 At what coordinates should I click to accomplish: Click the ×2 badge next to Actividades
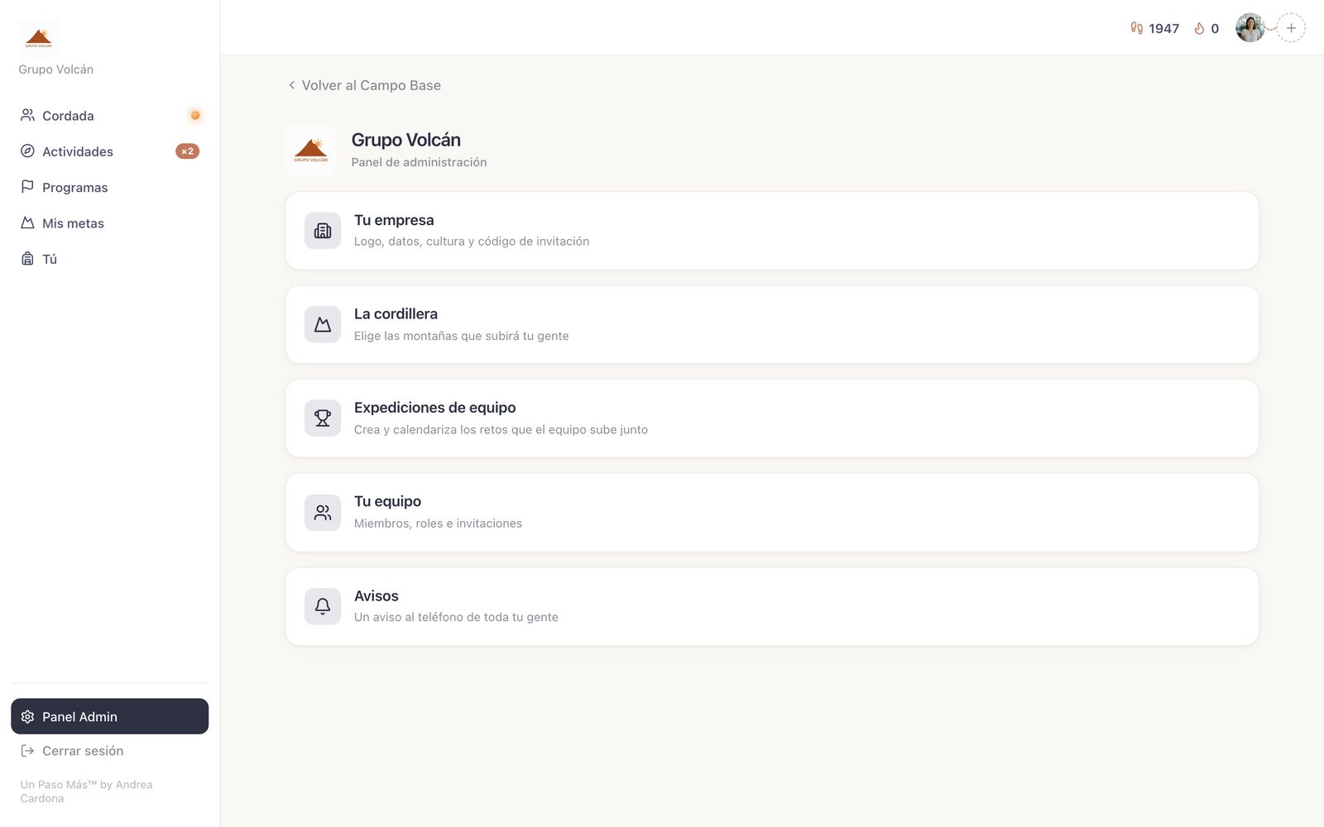pos(187,151)
